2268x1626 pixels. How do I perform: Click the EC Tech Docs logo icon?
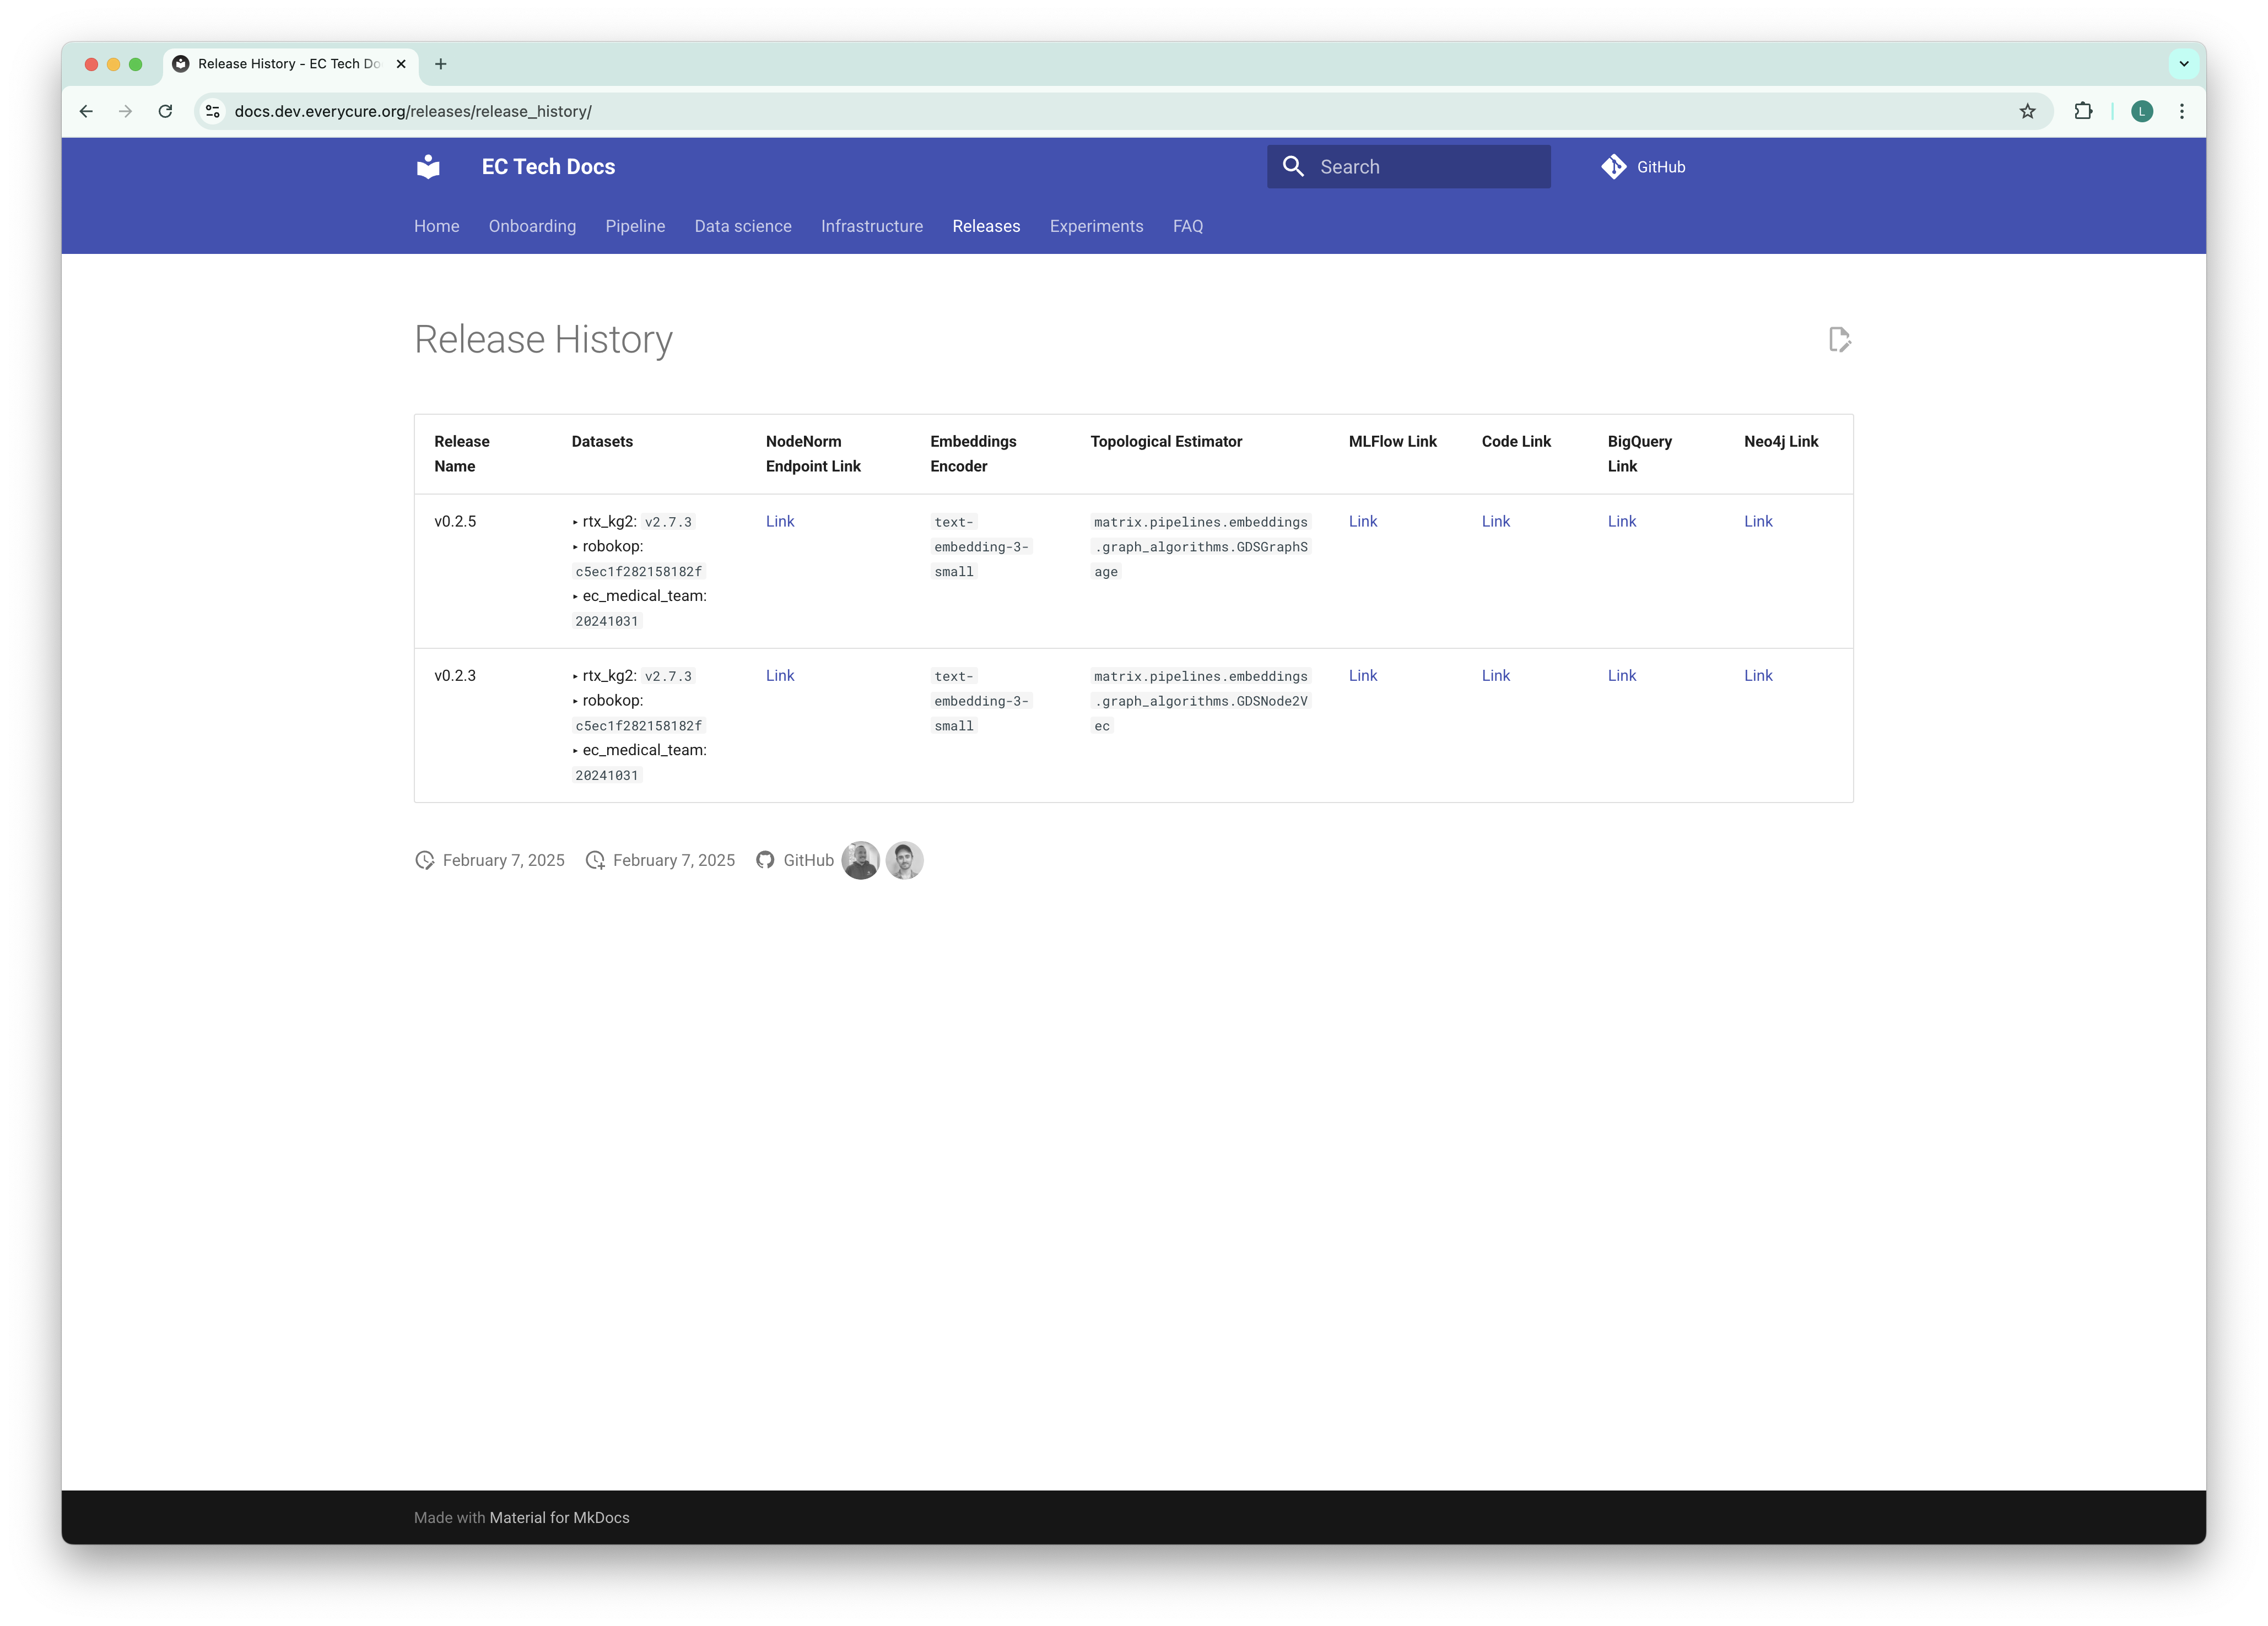428,167
